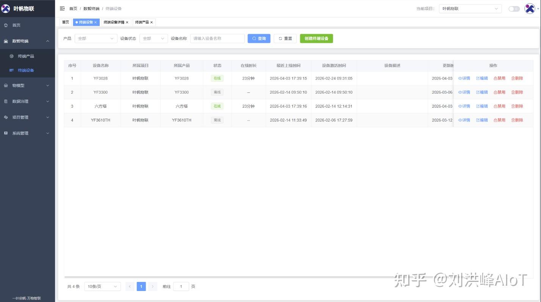Delete device 六方塔

pyautogui.click(x=517, y=106)
